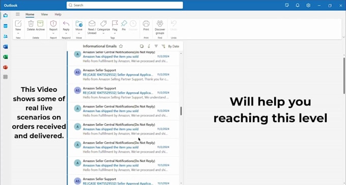This screenshot has height=185, width=346.
Task: Click the Move folder icon
Action: 79,23
